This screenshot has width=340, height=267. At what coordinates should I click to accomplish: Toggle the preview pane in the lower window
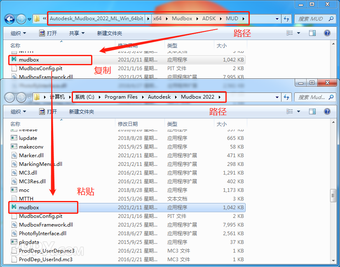coord(313,111)
